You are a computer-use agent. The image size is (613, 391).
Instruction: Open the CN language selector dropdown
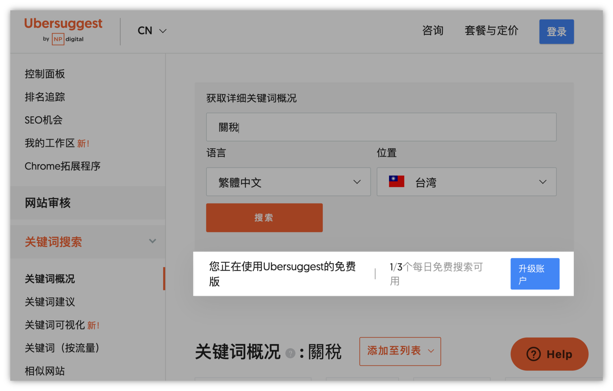click(152, 31)
